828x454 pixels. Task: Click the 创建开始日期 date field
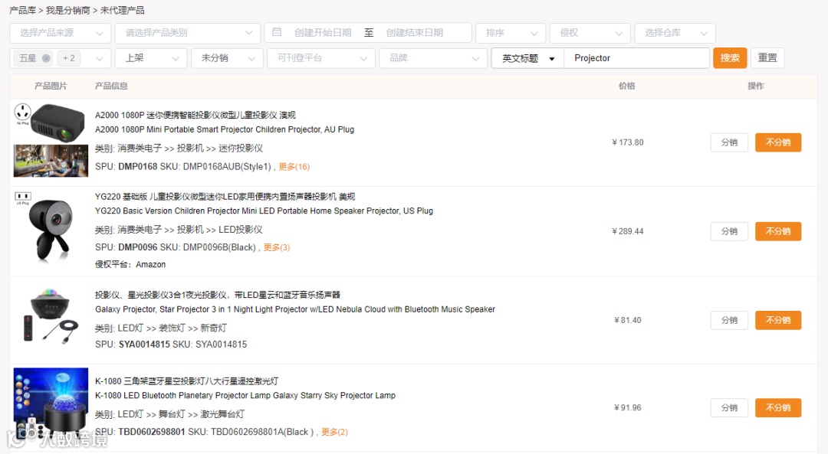323,33
